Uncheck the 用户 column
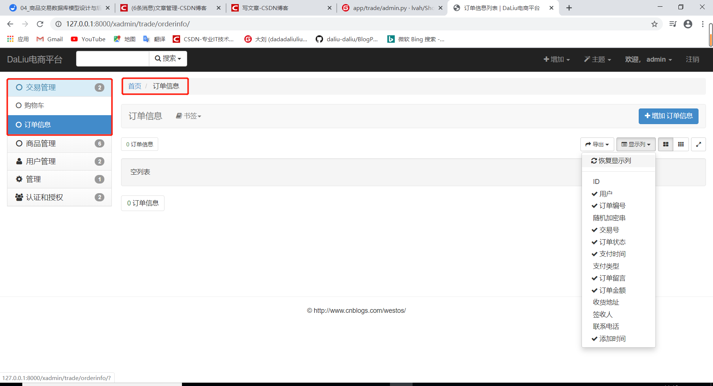 pos(618,194)
